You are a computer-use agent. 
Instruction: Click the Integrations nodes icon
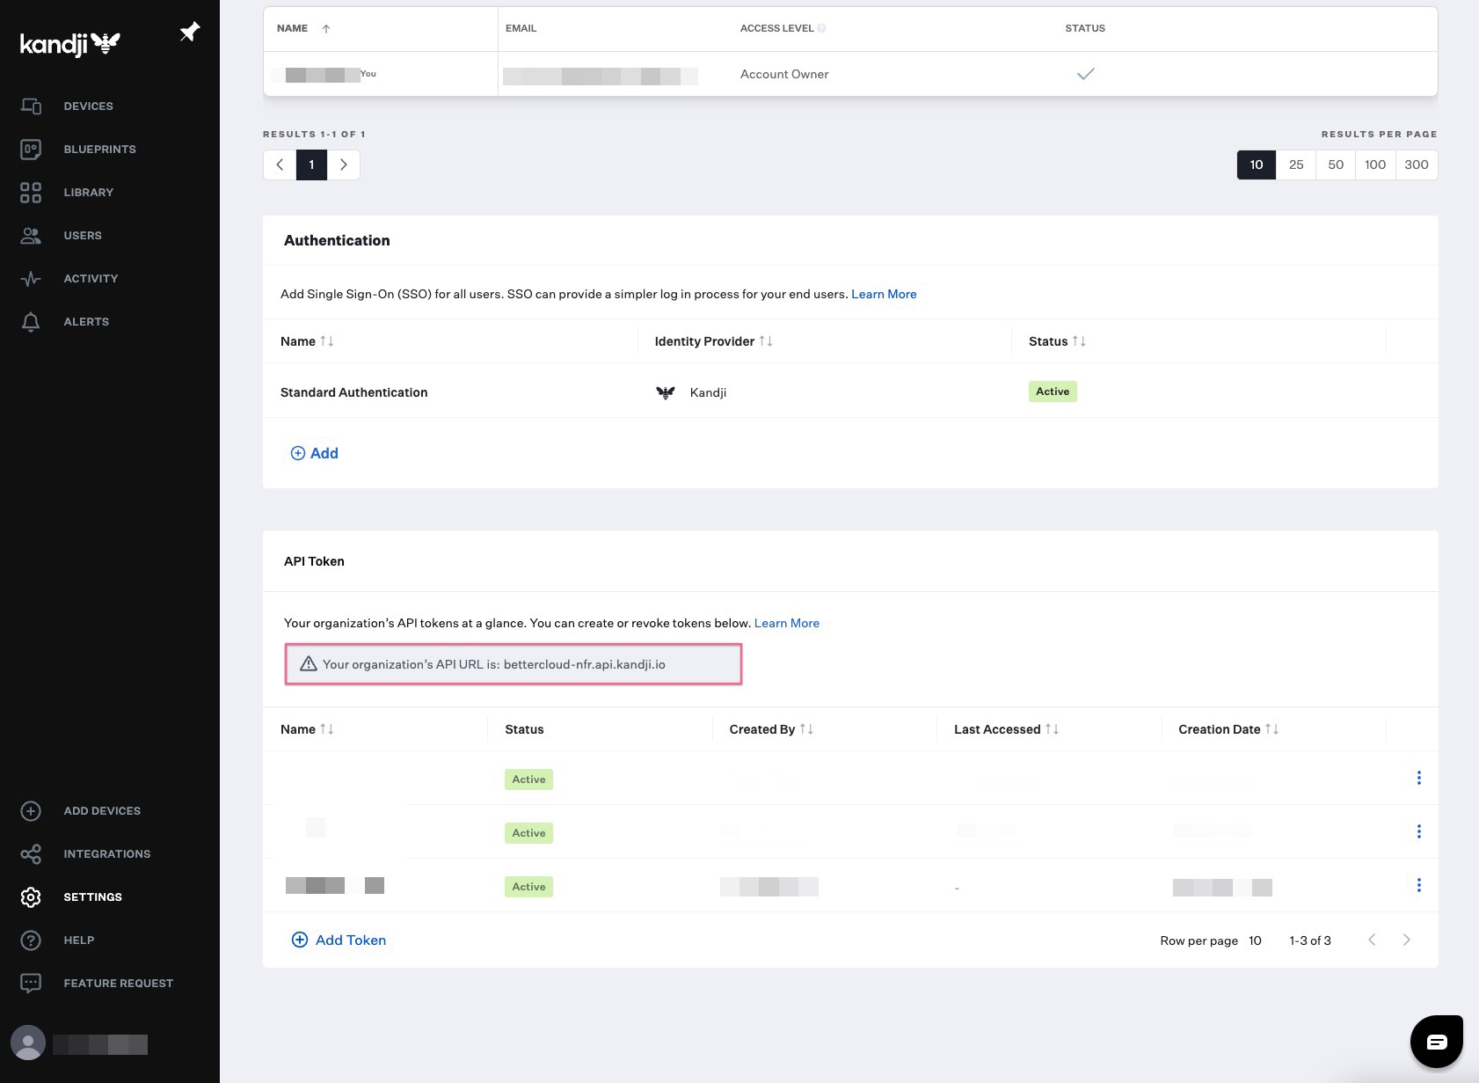(31, 853)
